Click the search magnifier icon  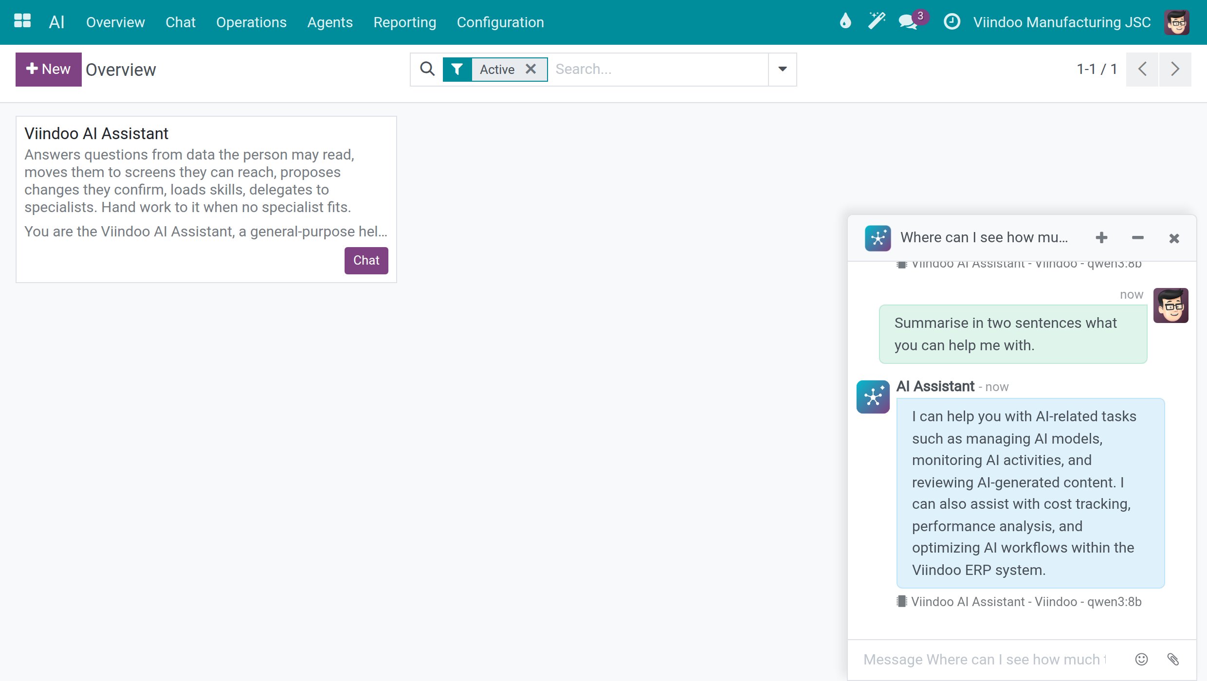pos(427,69)
